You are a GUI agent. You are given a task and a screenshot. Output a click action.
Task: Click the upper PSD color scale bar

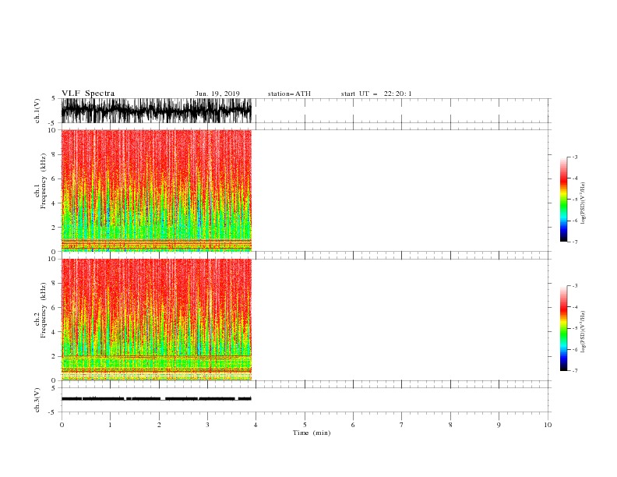pyautogui.click(x=563, y=200)
